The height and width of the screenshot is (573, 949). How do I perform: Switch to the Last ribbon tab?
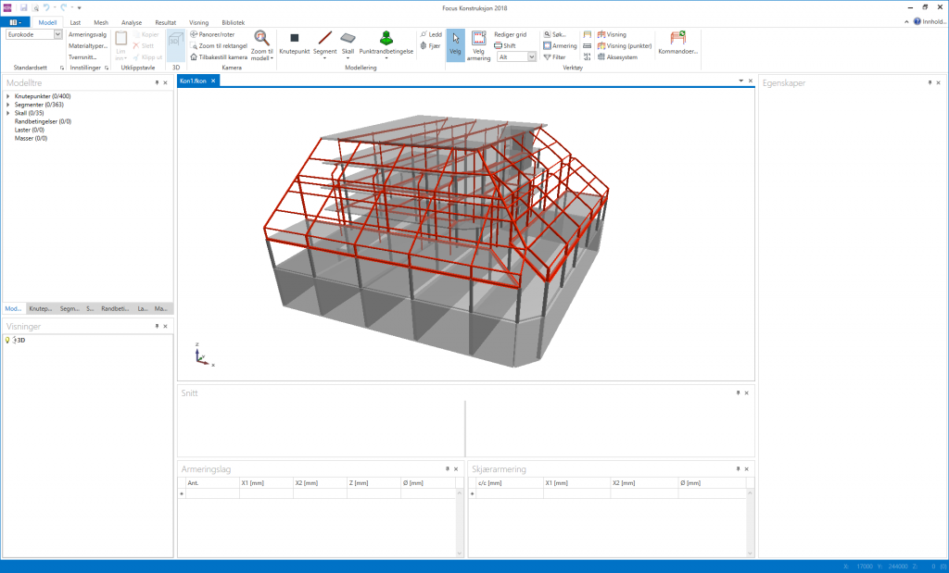point(75,22)
